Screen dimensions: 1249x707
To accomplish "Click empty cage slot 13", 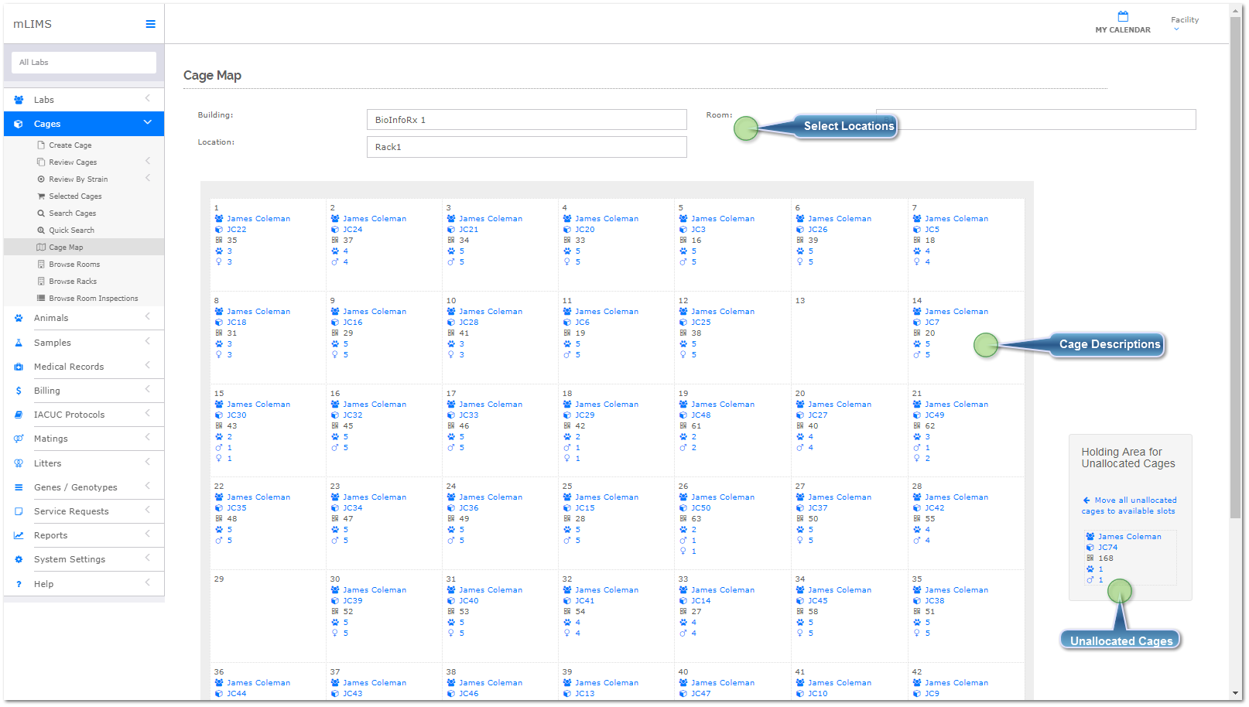I will (x=849, y=337).
